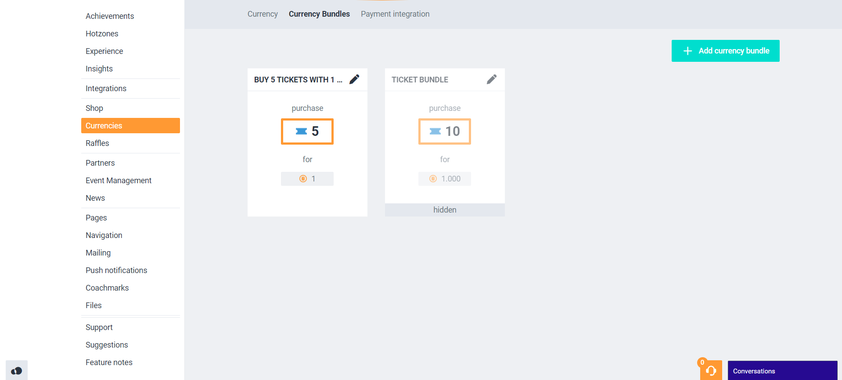Viewport: 842px width, 380px height.
Task: Click the orange coin icon priced 1
Action: [x=303, y=179]
